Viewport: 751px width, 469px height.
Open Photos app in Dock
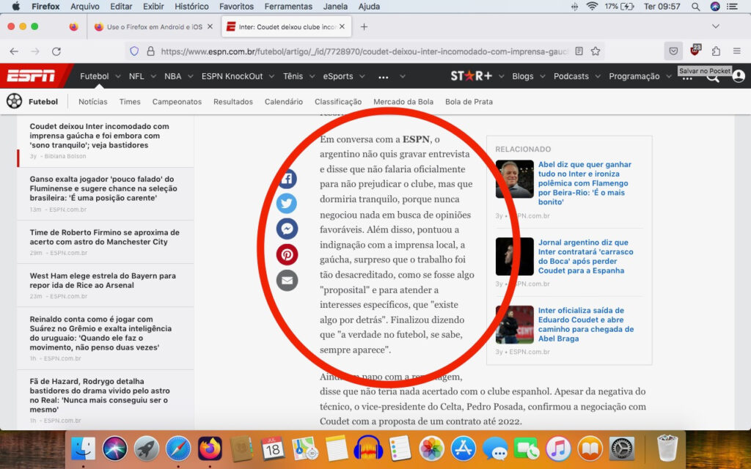(431, 449)
